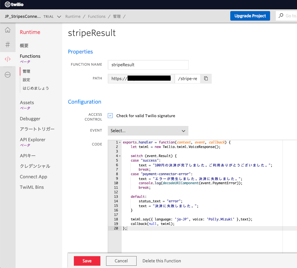
Task: Go to 管理 under Functions
Action: 26,71
